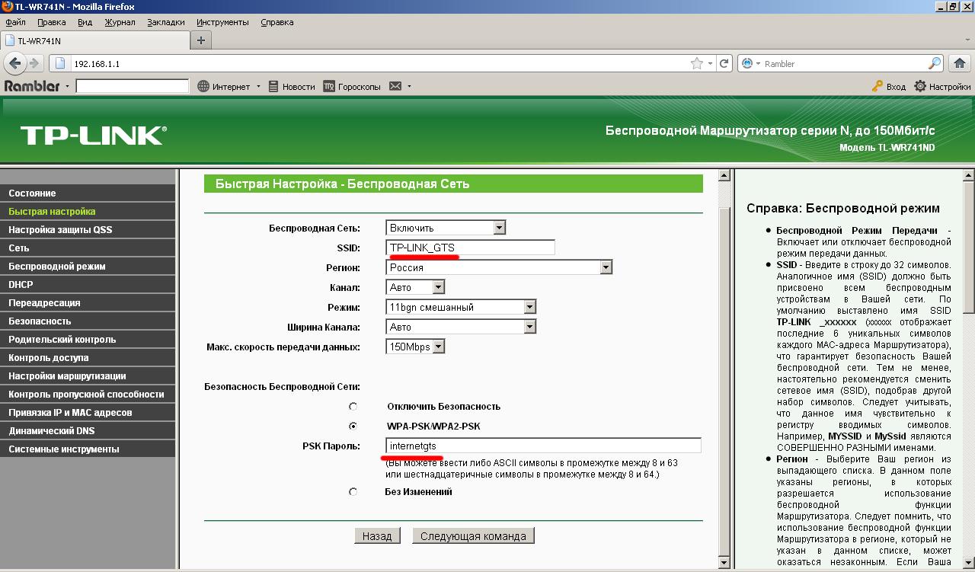Open Динамический DNS in sidebar

click(88, 431)
